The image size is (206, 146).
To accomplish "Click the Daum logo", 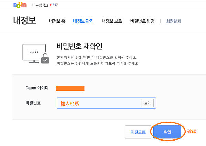I will pyautogui.click(x=20, y=5).
